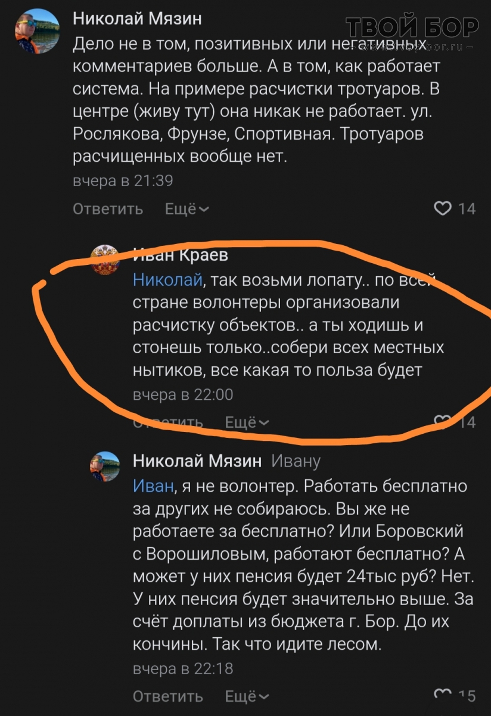The image size is (491, 716).
Task: Click the Ивану reply-target label
Action: [x=296, y=461]
